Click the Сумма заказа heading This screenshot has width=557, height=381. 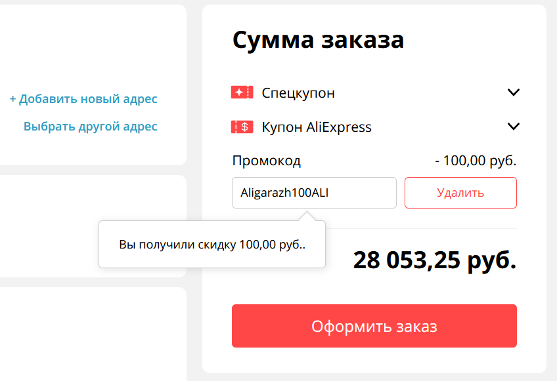[318, 41]
